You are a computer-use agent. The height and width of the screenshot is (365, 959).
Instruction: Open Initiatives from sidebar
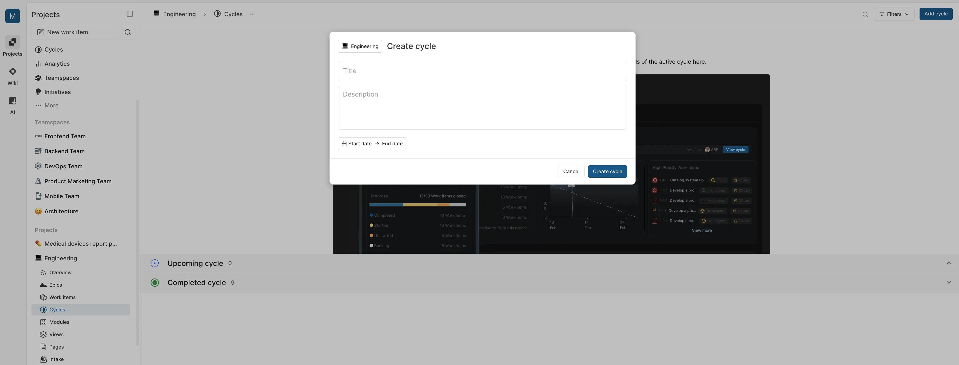click(57, 92)
